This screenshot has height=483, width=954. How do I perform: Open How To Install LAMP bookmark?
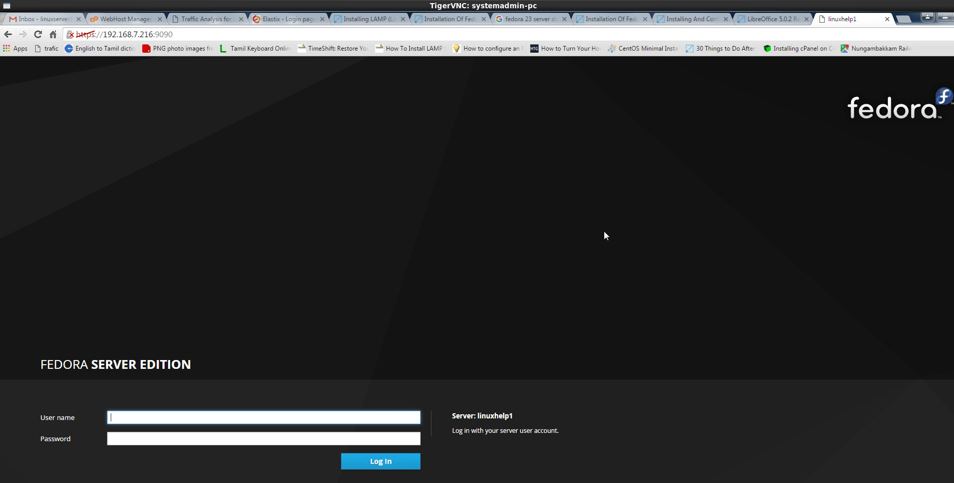[x=410, y=49]
